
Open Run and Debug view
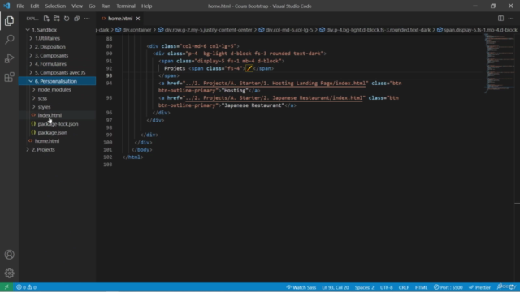9,58
